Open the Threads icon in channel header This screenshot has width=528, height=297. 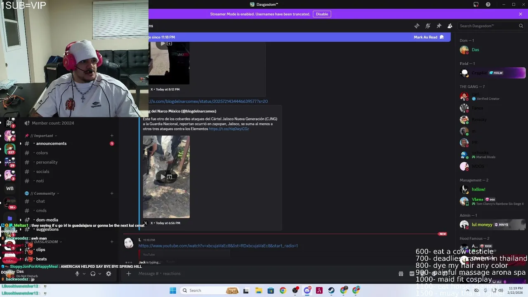417,26
